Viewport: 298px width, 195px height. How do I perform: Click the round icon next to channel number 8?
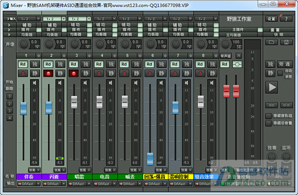tap(216, 56)
